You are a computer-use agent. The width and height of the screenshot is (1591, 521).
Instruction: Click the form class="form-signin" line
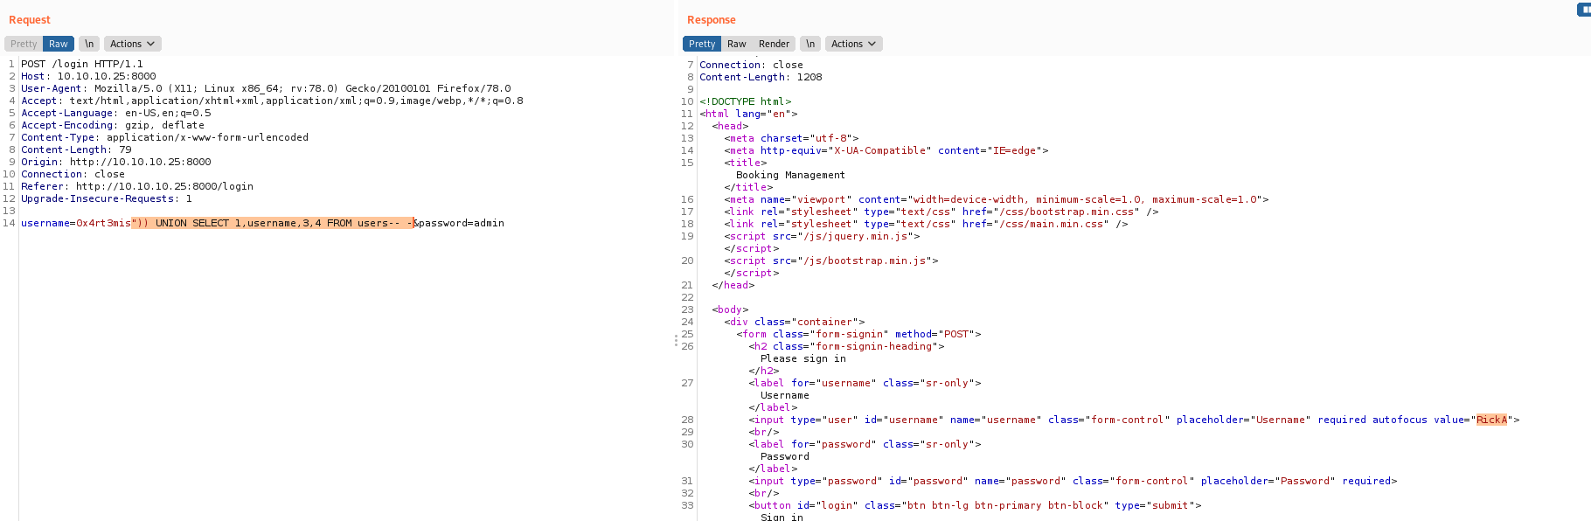pyautogui.click(x=858, y=334)
